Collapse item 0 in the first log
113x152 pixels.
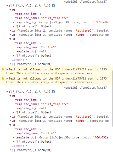(10, 10)
